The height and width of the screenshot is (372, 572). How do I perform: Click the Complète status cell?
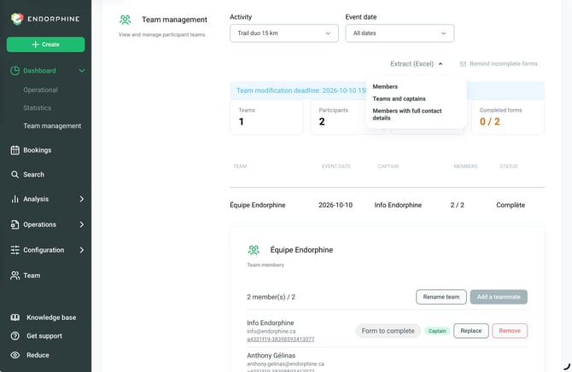click(511, 205)
